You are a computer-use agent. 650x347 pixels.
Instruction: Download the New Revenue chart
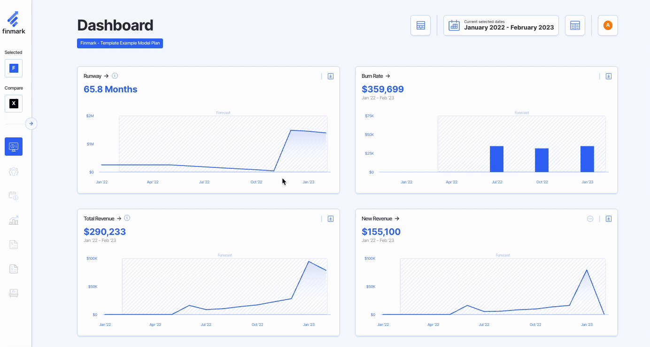(609, 219)
